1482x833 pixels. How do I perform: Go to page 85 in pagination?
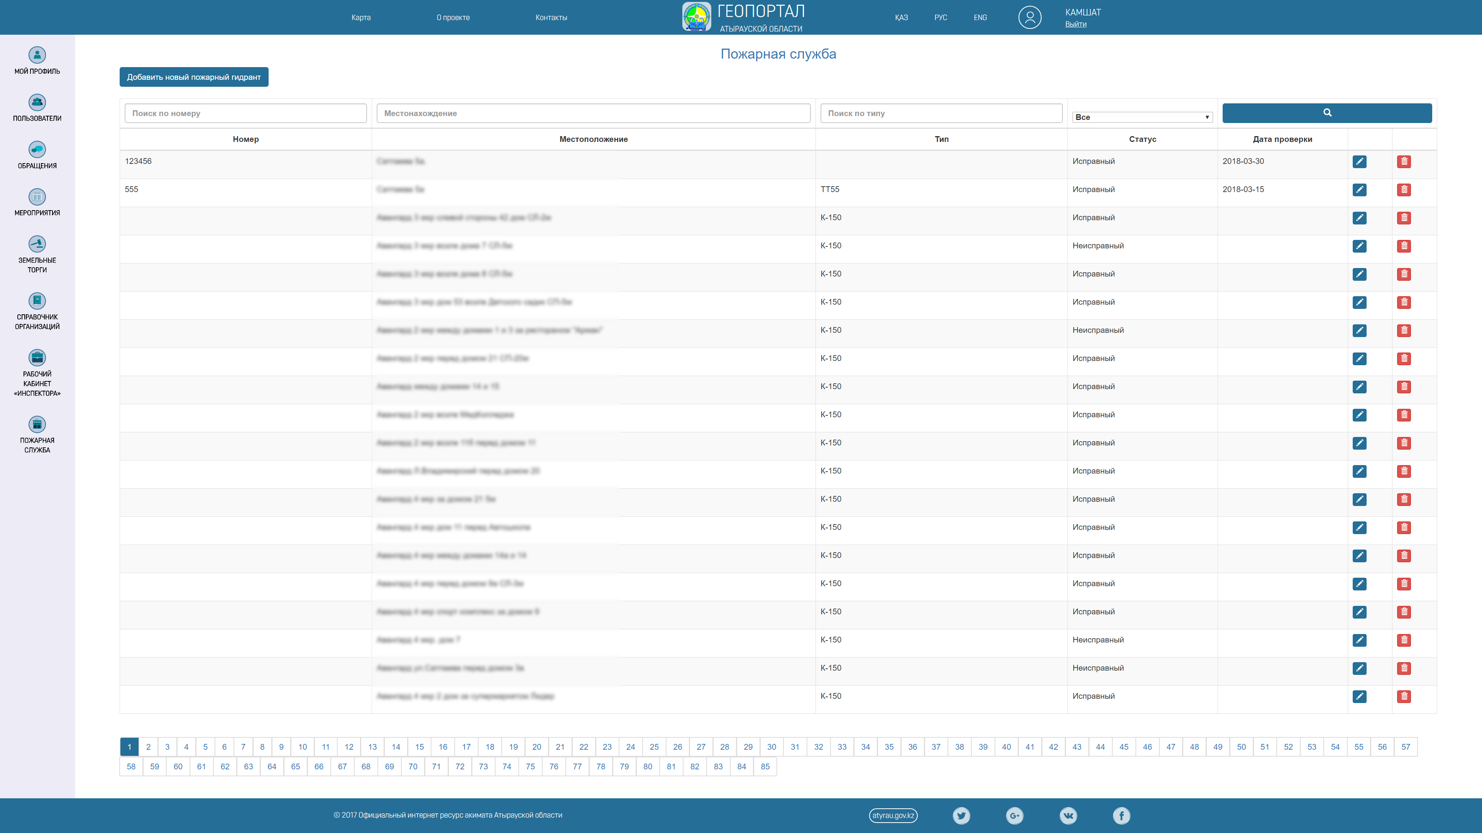pyautogui.click(x=765, y=766)
